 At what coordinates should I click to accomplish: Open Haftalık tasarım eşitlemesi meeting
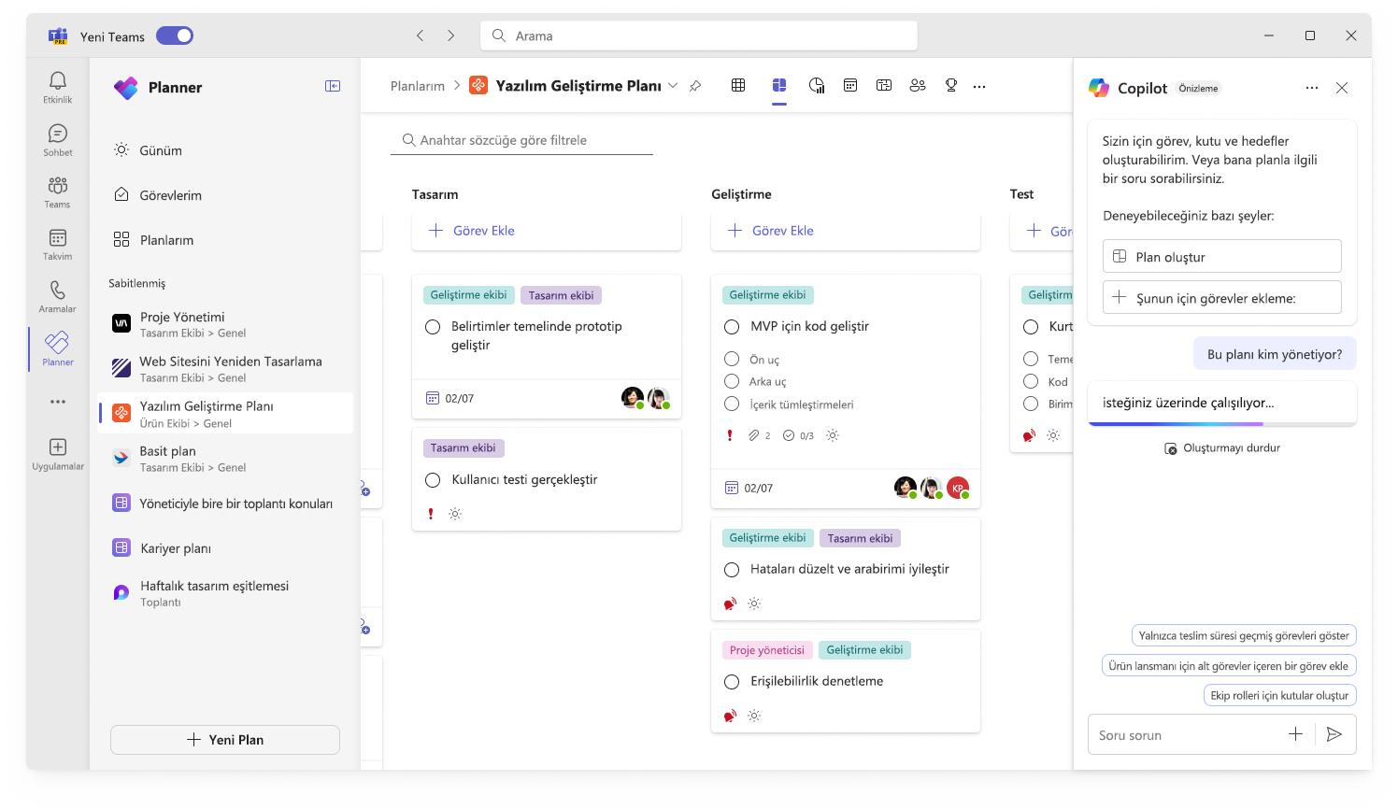[225, 593]
